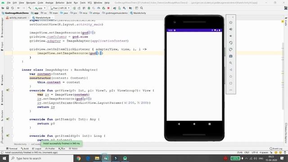Click the Install successfully finished notification balloon
This screenshot has height=162, width=288.
click(62, 143)
